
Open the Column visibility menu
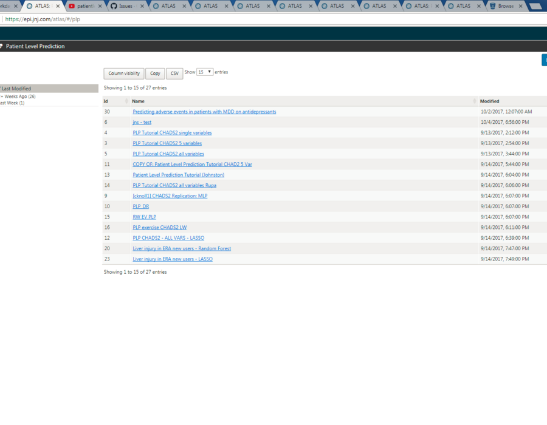tap(124, 73)
